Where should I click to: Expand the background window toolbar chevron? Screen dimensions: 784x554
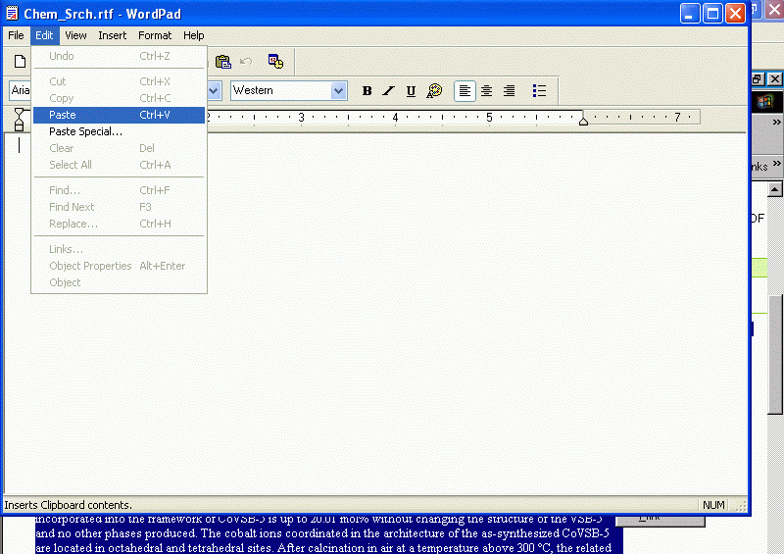[x=776, y=122]
